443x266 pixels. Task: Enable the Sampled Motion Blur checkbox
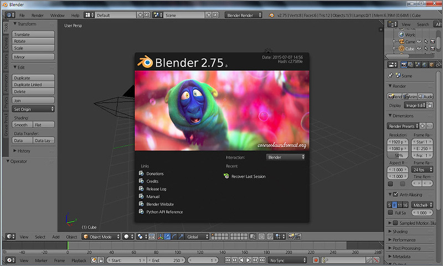click(395, 223)
